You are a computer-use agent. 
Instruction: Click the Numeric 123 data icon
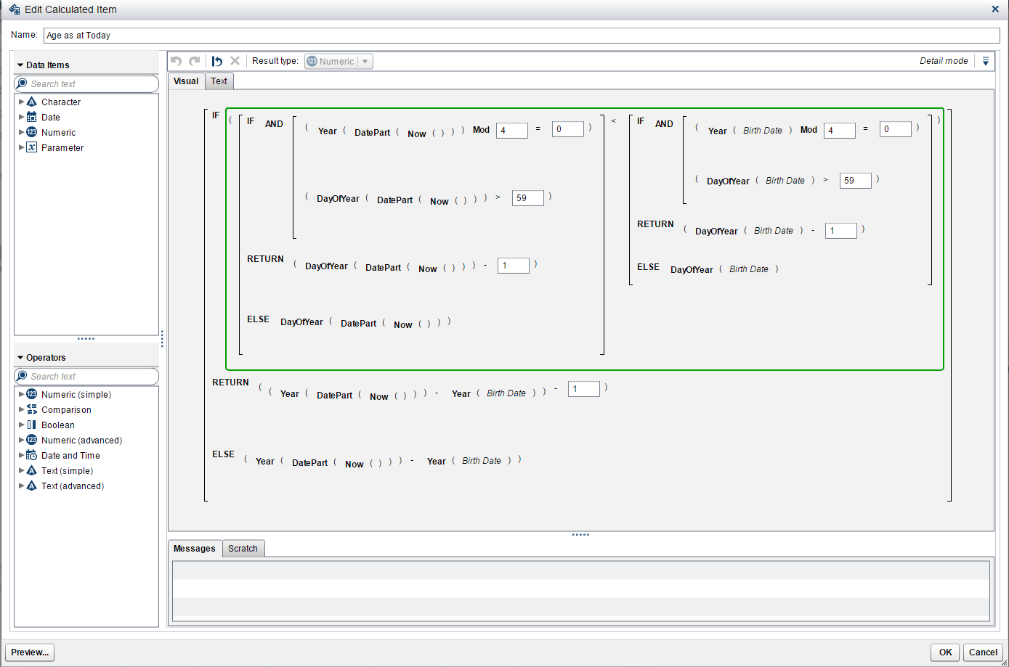point(32,132)
